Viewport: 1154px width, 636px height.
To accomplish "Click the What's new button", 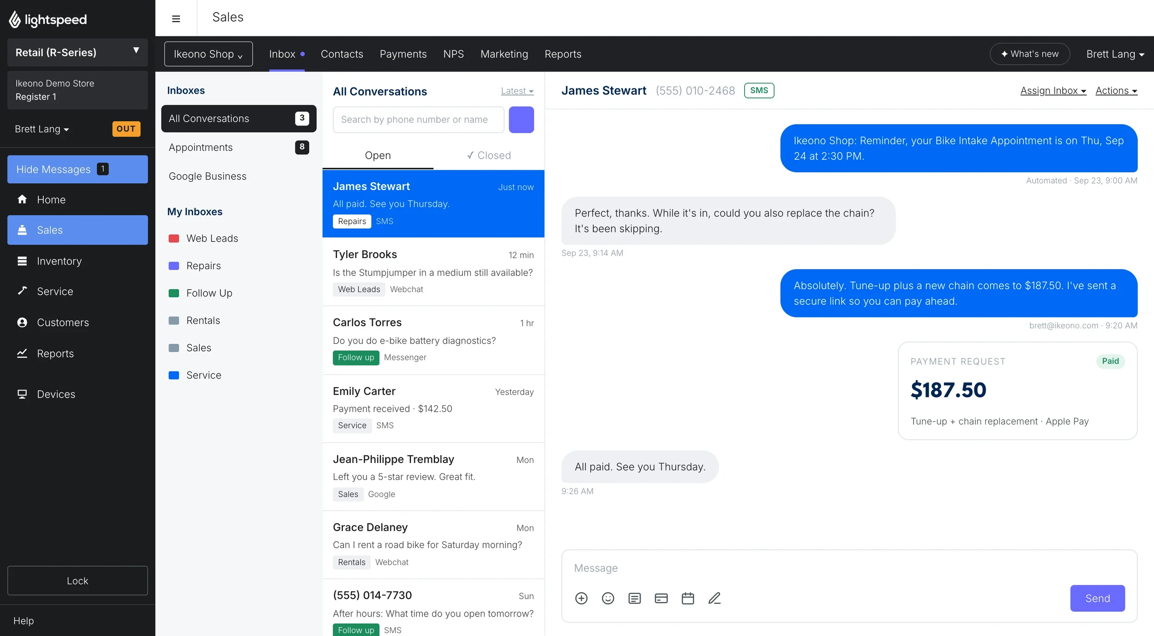I will tap(1029, 54).
